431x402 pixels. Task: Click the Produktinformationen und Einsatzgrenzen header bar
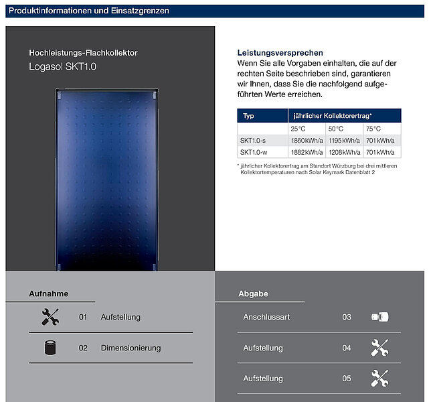coord(214,11)
